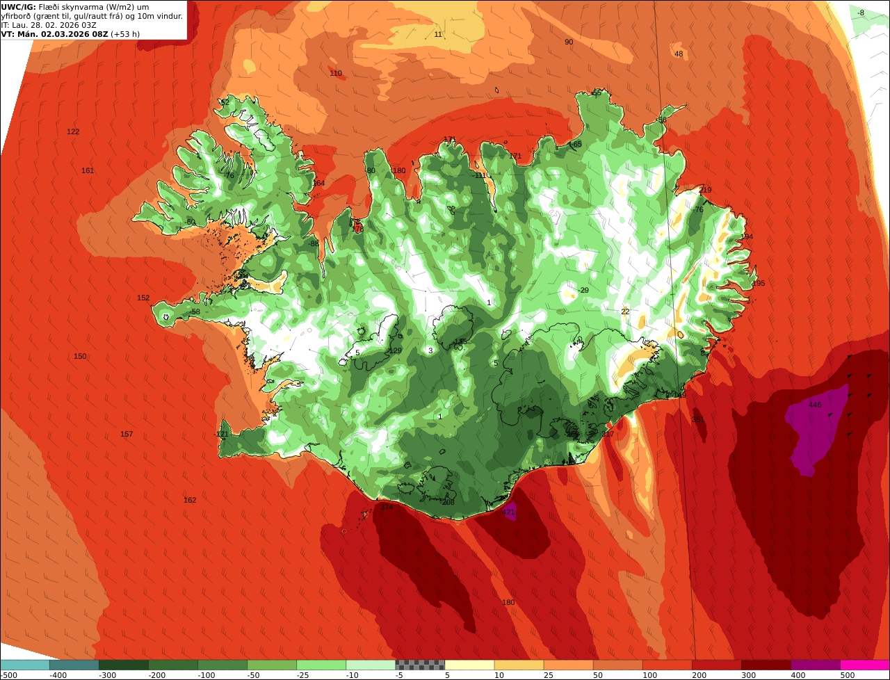Click the 194 value on the east coast
Viewport: 890px width, 680px height.
(x=747, y=236)
